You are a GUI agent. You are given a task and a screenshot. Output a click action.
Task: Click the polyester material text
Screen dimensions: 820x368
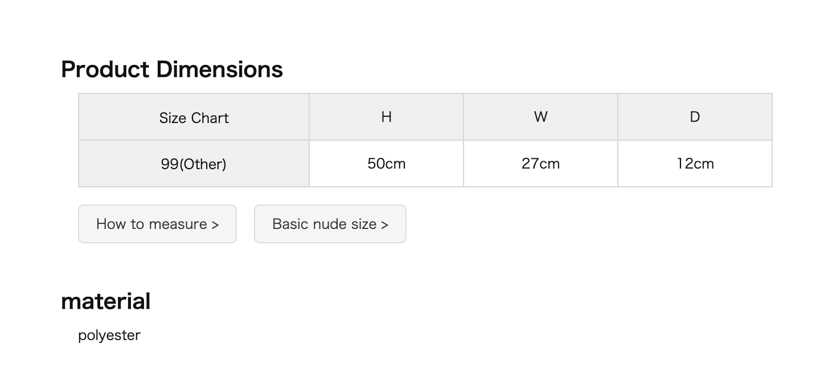click(109, 336)
